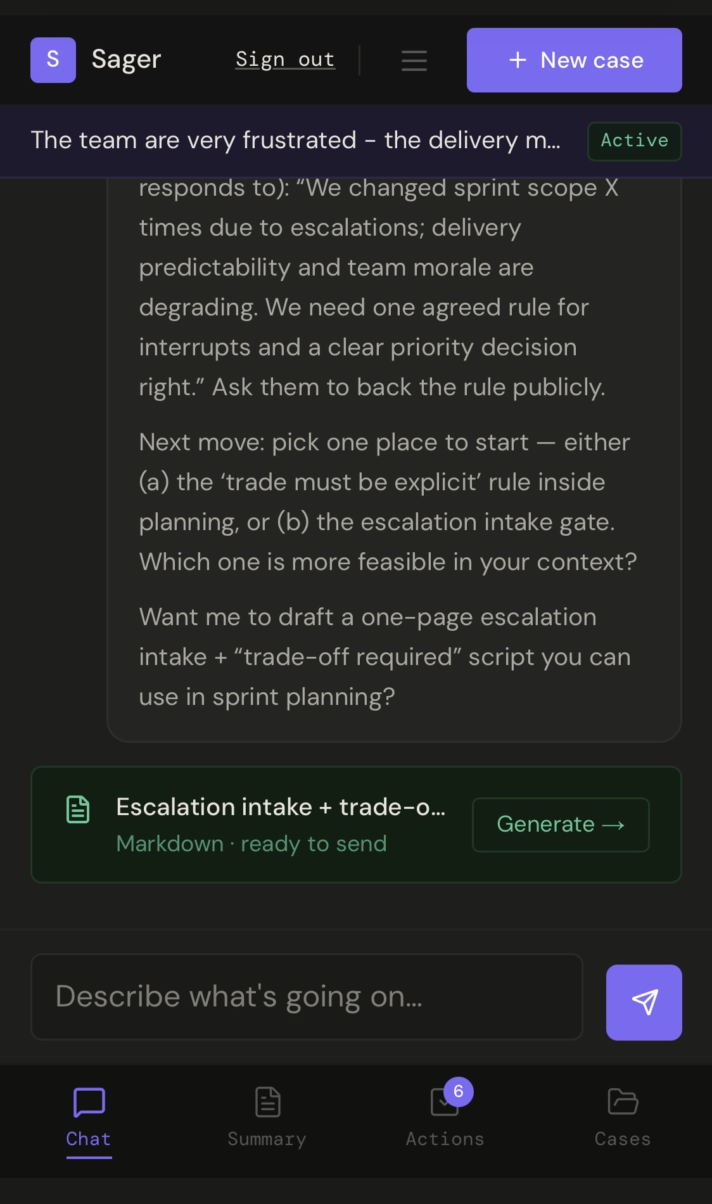This screenshot has width=712, height=1204.
Task: Click the New case button
Action: click(575, 60)
